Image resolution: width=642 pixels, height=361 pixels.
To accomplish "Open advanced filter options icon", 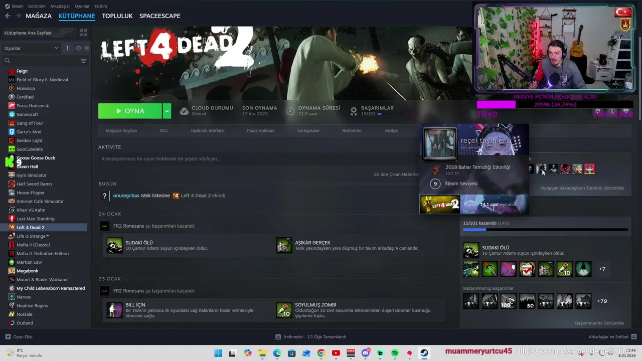I will (83, 61).
